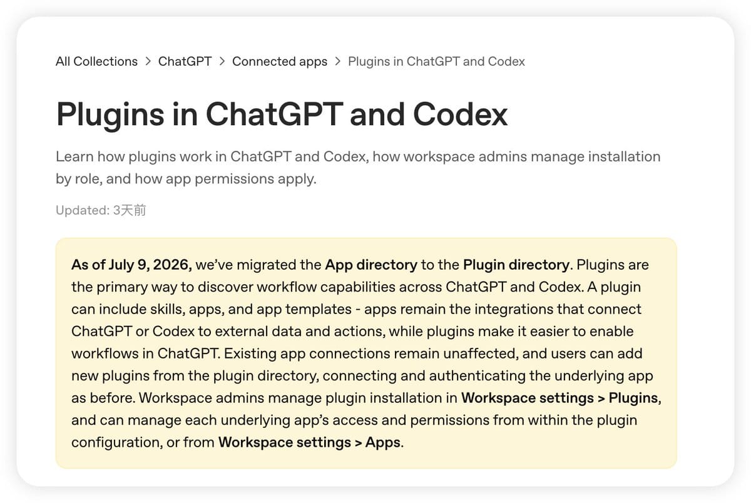Click bold 'Workspace settings > Apps' text

(309, 442)
